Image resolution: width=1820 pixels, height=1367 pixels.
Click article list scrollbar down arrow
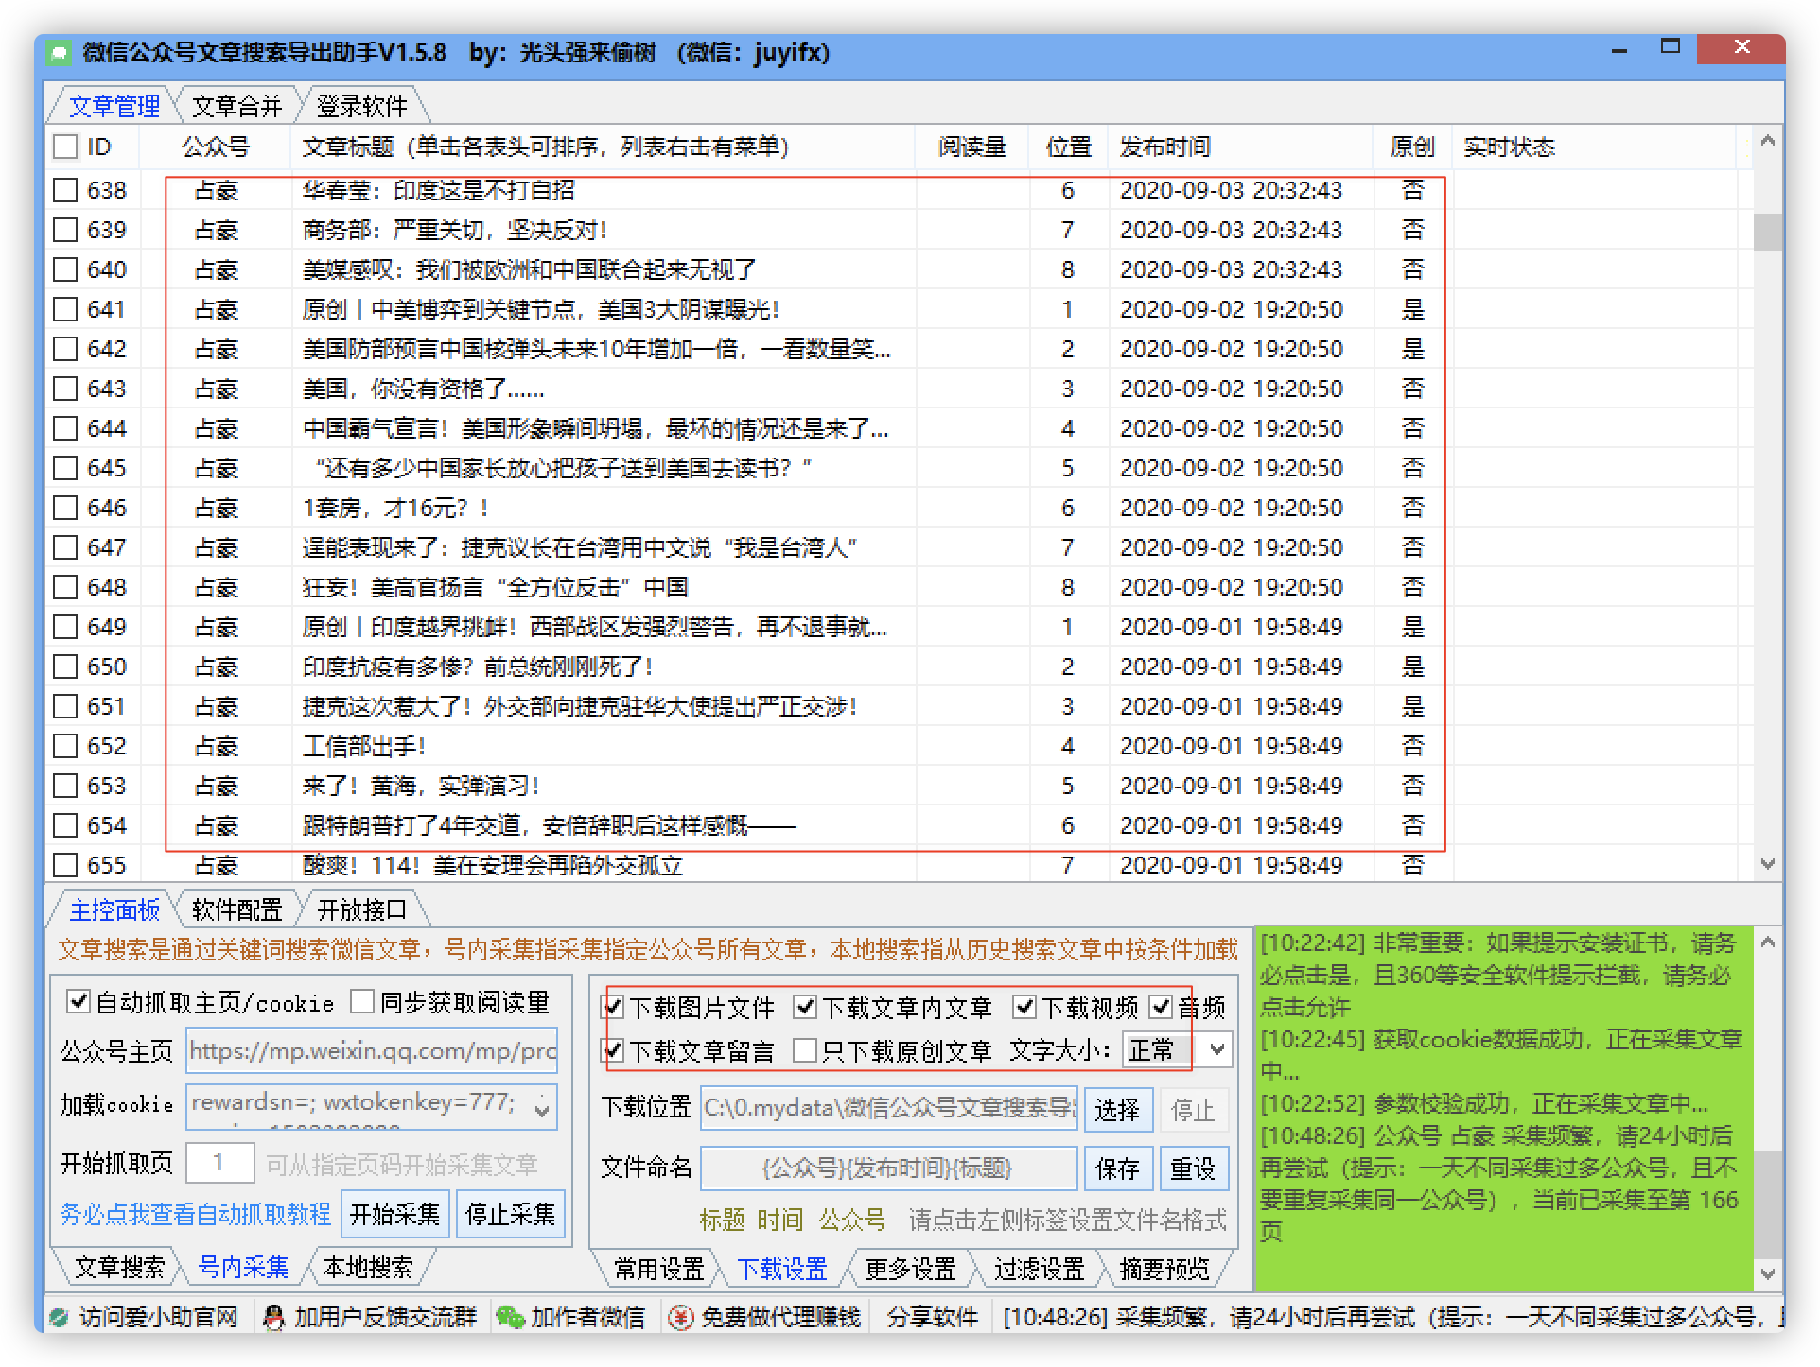1767,863
